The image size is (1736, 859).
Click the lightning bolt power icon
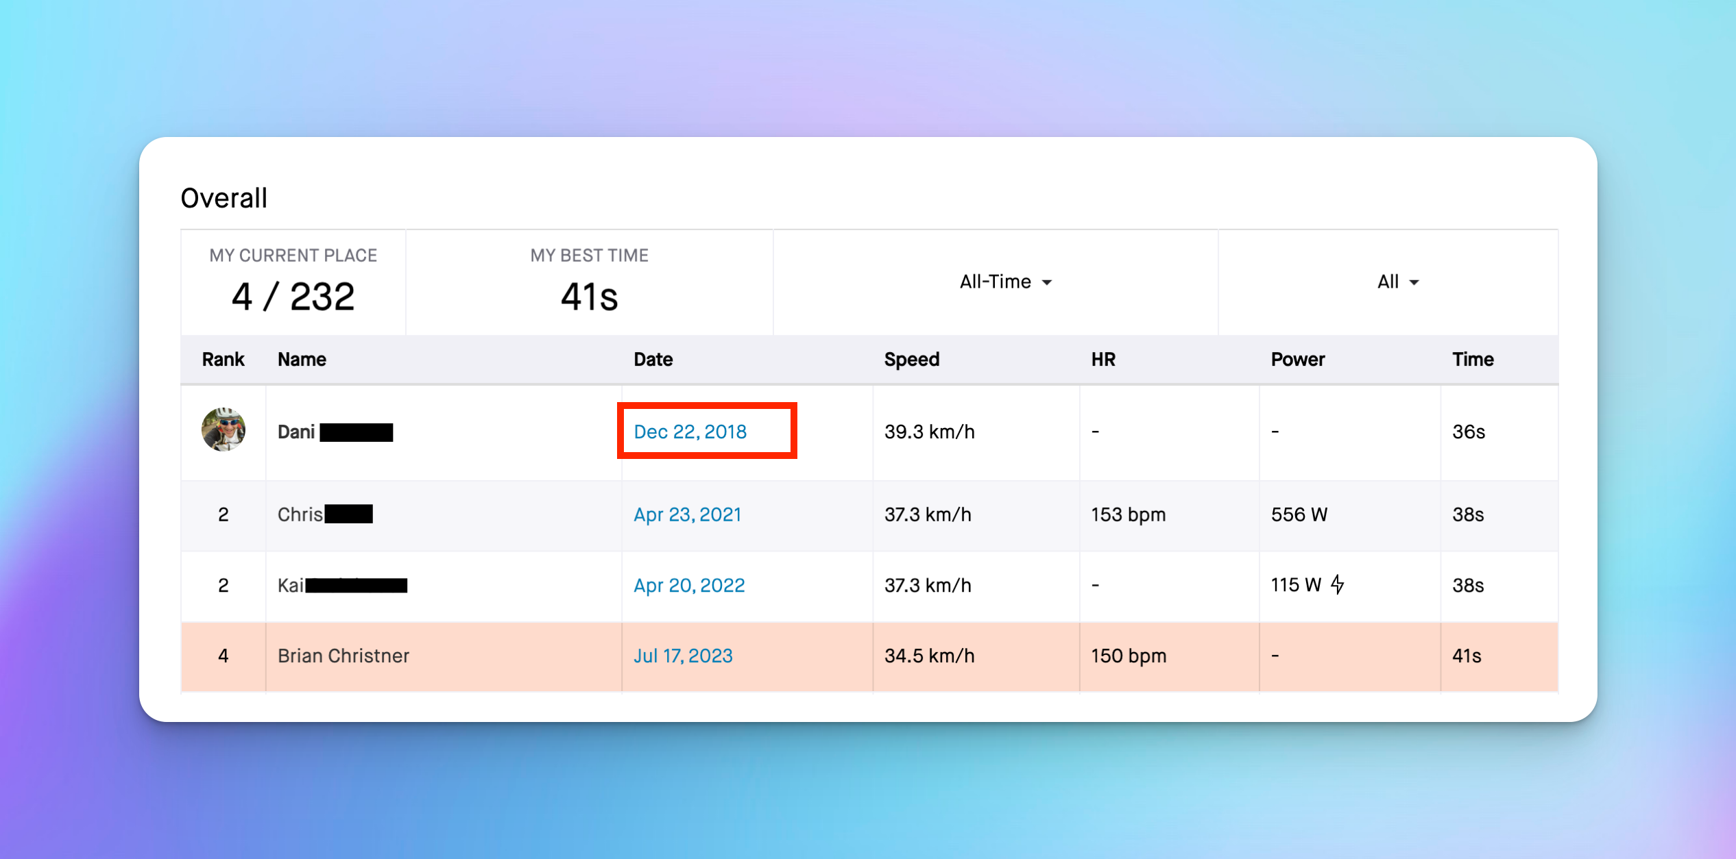(x=1337, y=584)
